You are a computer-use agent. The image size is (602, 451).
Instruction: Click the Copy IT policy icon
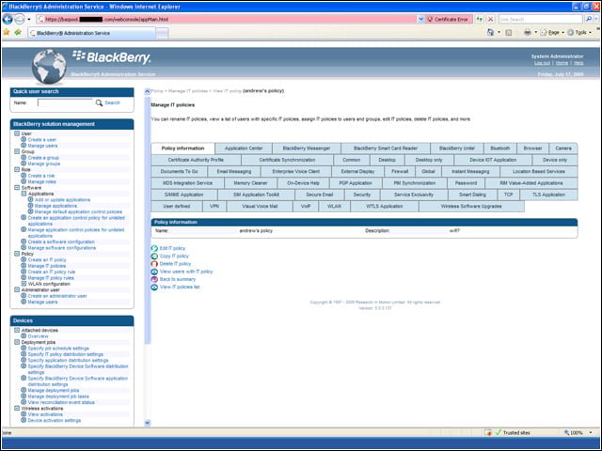click(x=154, y=257)
